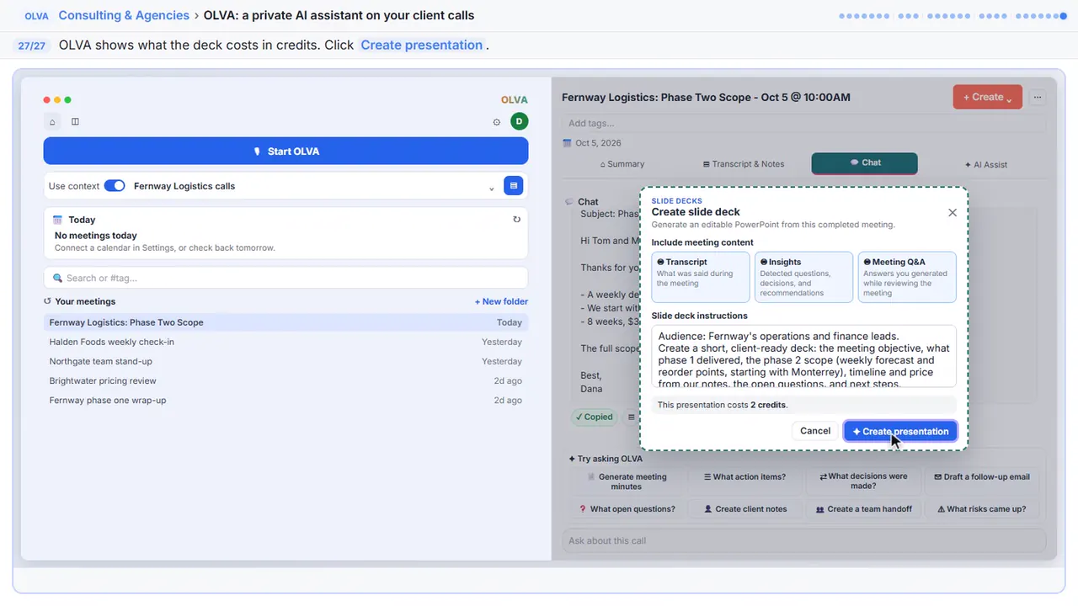Click the Create presentation button
The width and height of the screenshot is (1078, 606).
900,431
